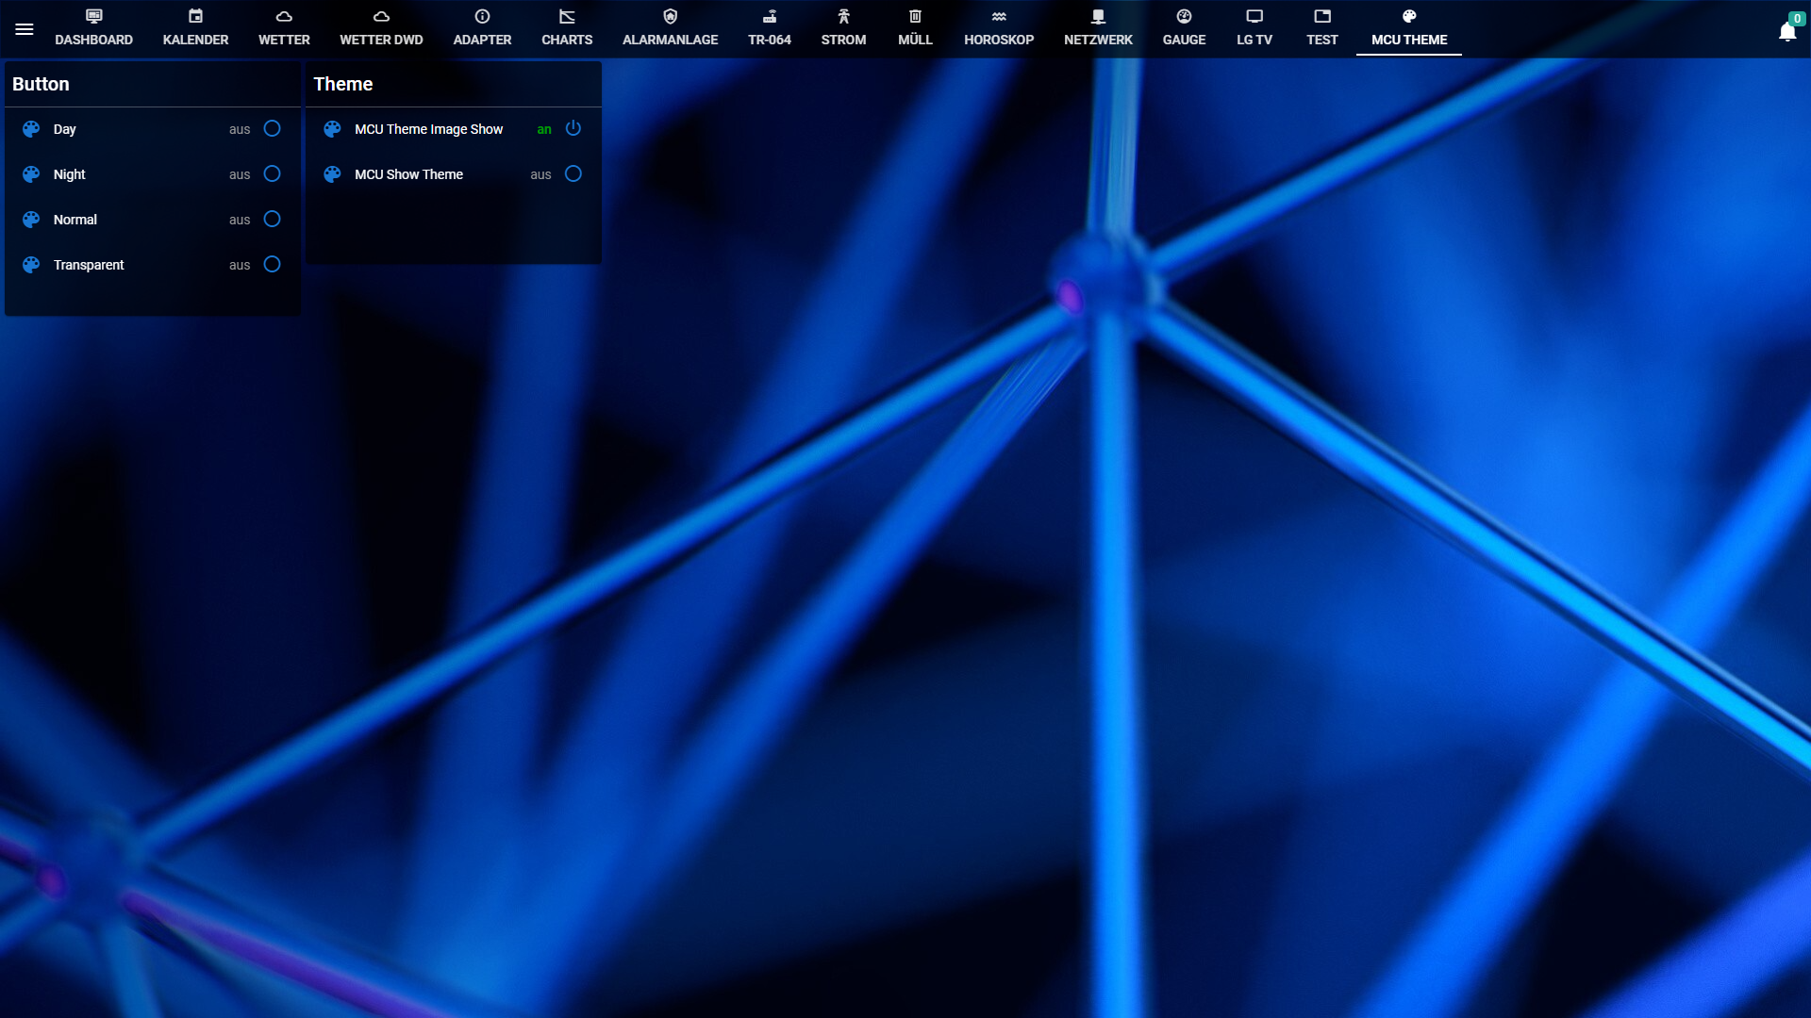Click the 'MCU Theme Image Show' label

(x=428, y=129)
